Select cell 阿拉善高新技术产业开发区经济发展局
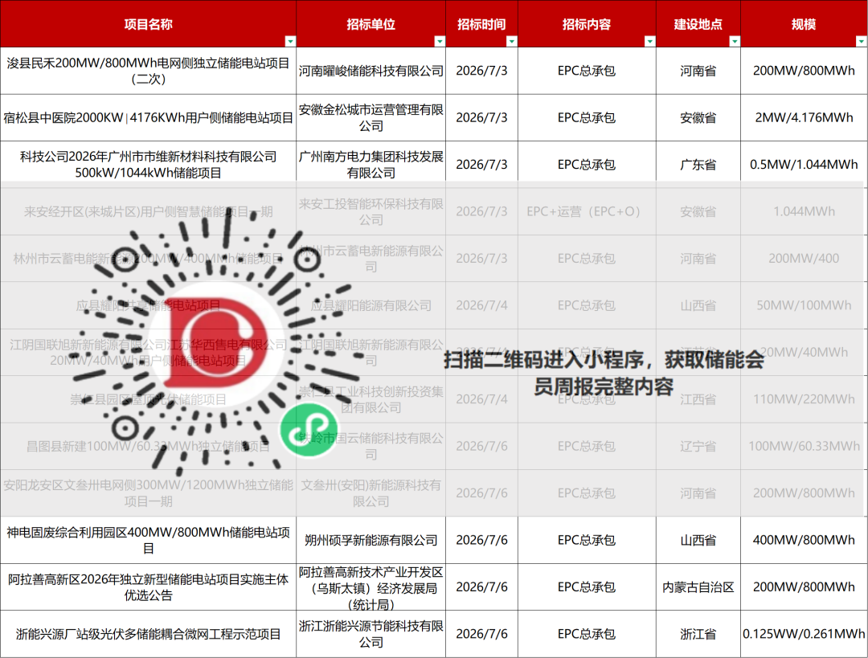This screenshot has height=658, width=868. tap(371, 587)
